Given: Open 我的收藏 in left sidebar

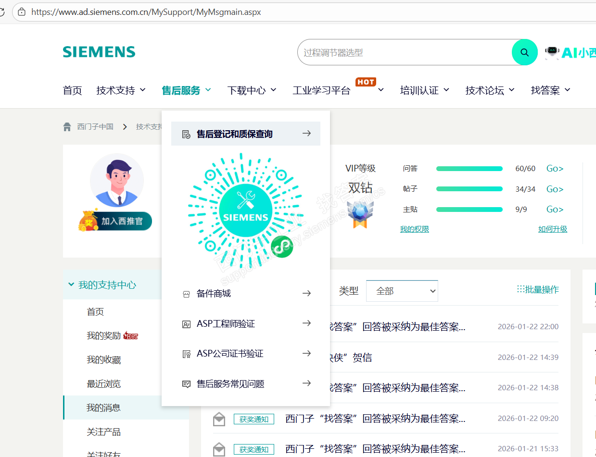Looking at the screenshot, I should tap(103, 360).
